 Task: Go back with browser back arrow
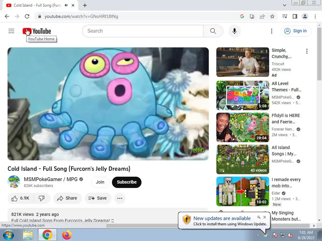tap(7, 16)
